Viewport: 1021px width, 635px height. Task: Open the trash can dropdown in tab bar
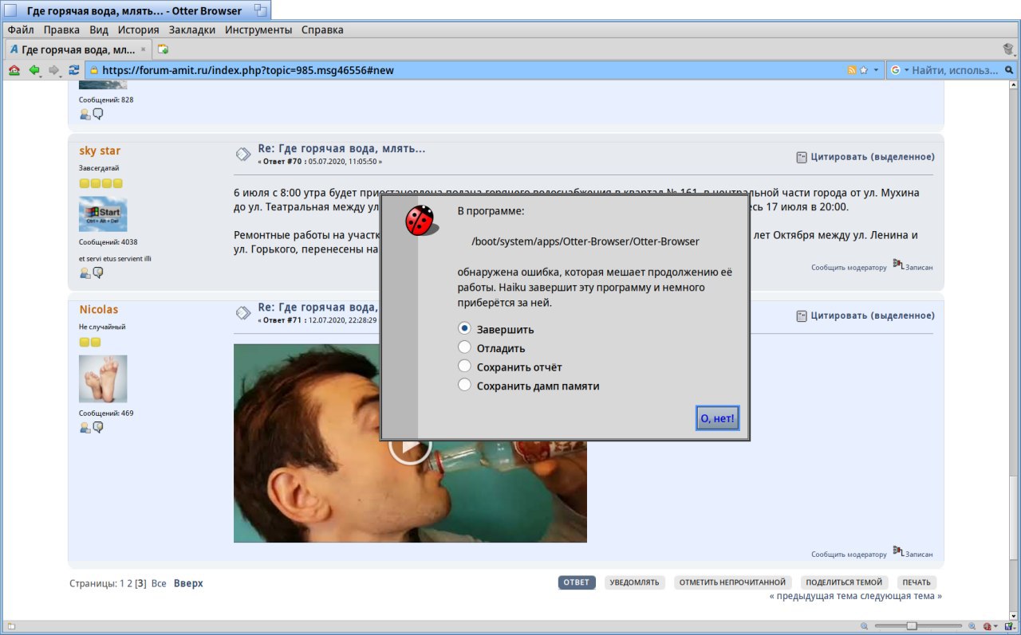tap(1010, 49)
